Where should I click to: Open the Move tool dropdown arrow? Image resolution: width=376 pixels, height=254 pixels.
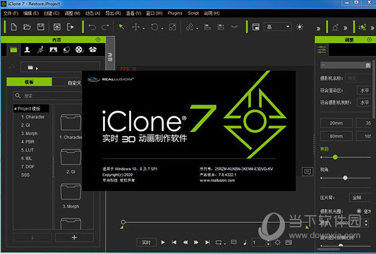coord(144,29)
